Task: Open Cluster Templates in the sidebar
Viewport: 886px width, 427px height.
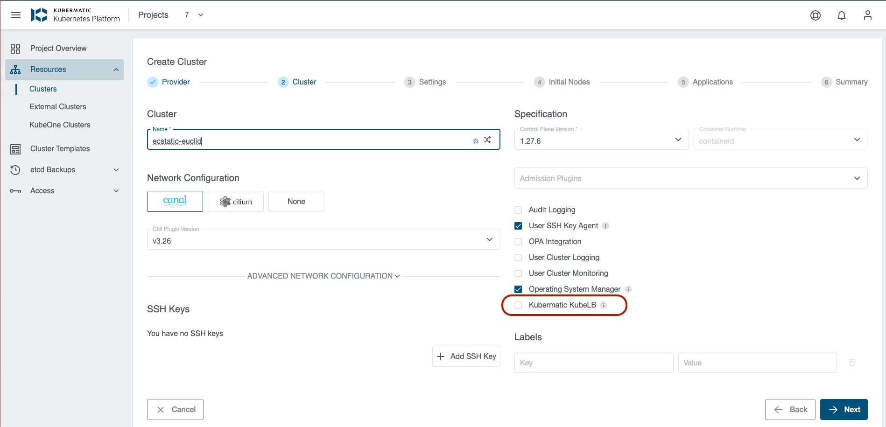Action: tap(60, 148)
